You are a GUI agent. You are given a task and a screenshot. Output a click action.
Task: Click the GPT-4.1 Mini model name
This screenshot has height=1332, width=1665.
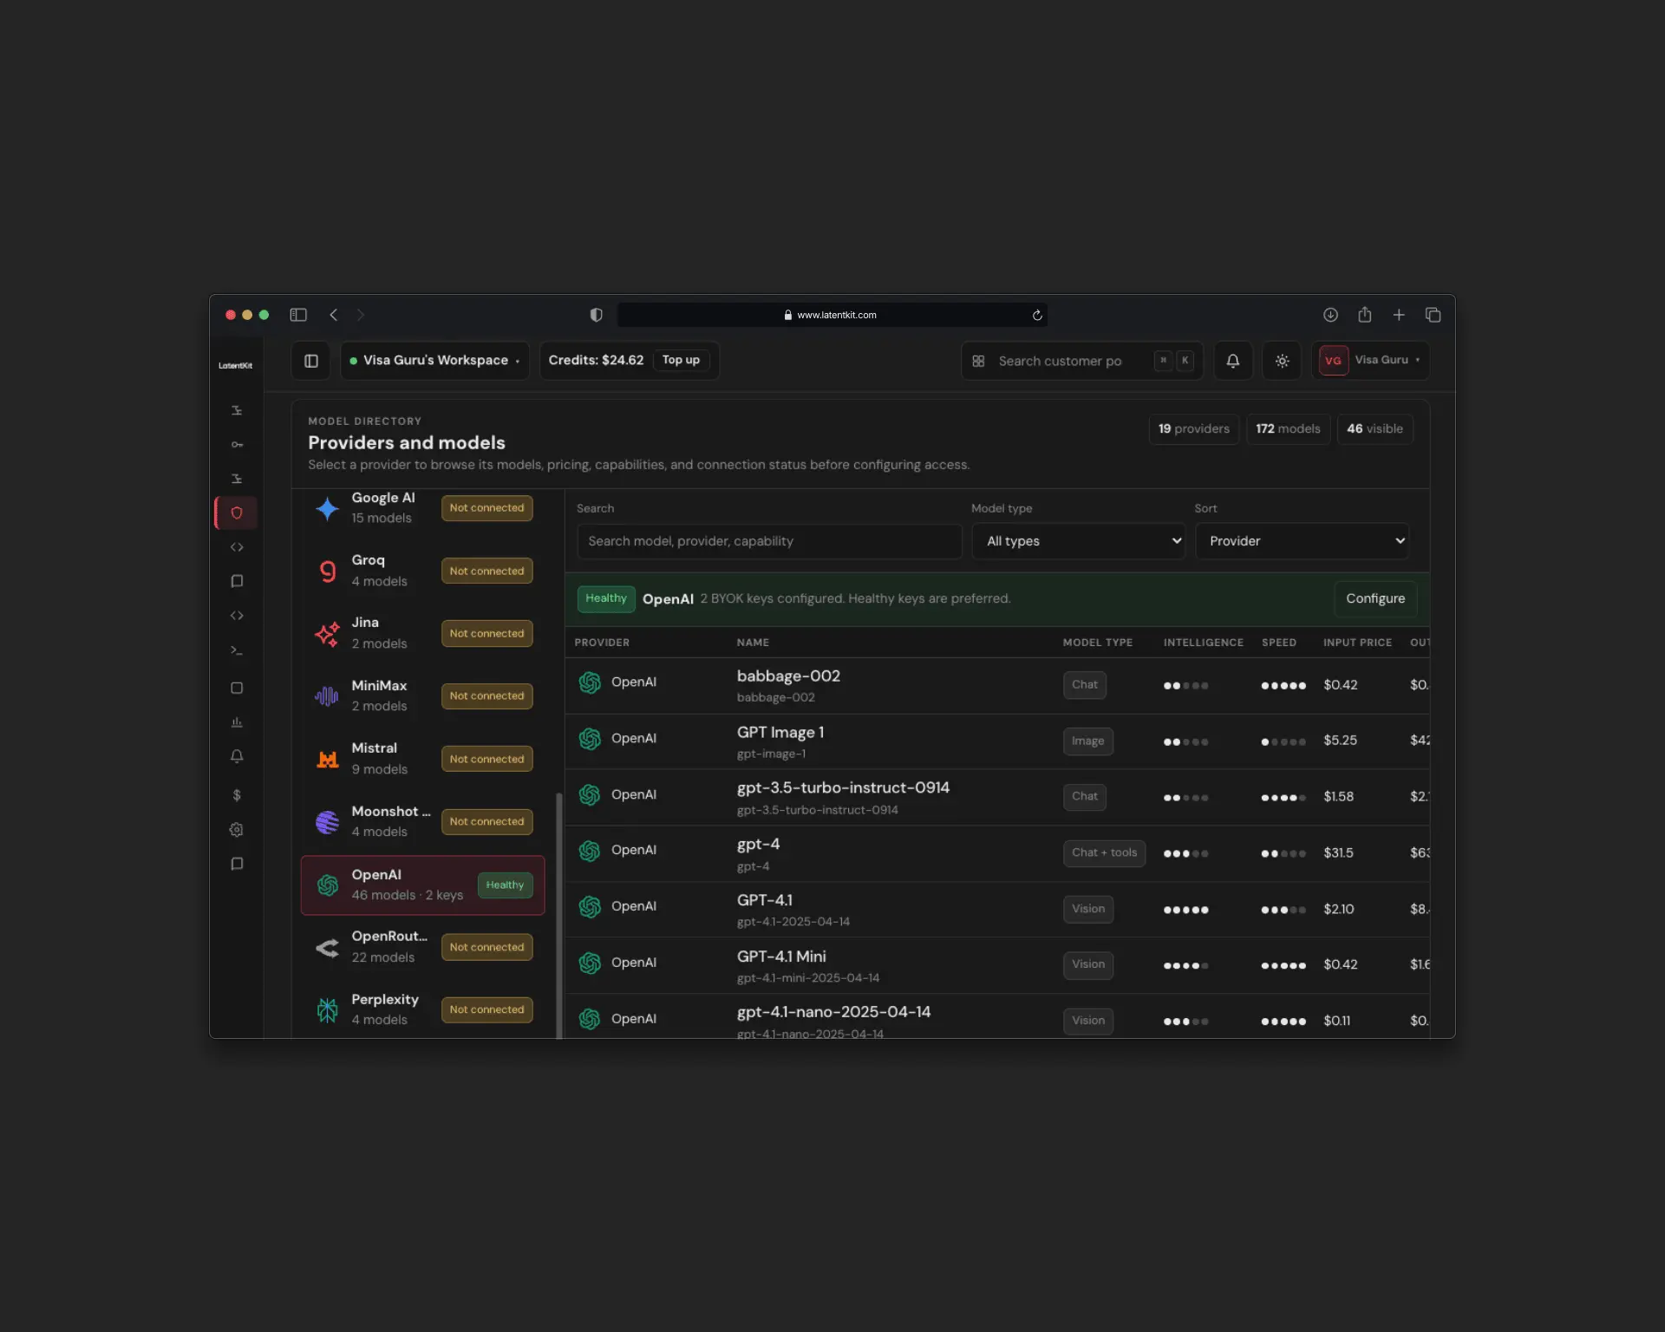[x=781, y=957]
